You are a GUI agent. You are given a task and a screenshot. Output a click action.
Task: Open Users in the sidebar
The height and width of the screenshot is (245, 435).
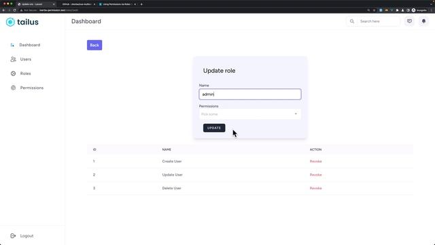click(x=26, y=59)
